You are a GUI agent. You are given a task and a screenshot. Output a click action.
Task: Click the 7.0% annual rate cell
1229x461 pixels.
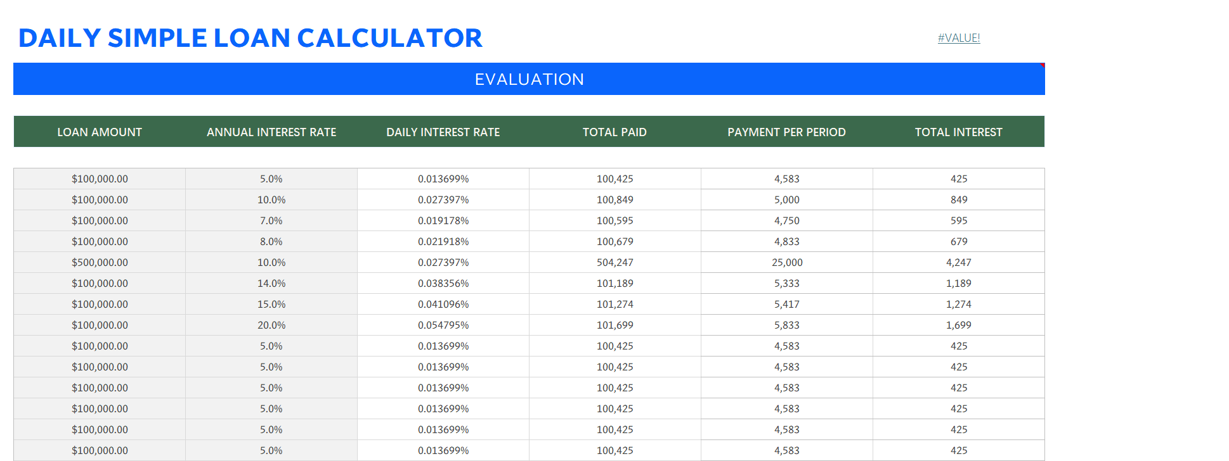(271, 220)
